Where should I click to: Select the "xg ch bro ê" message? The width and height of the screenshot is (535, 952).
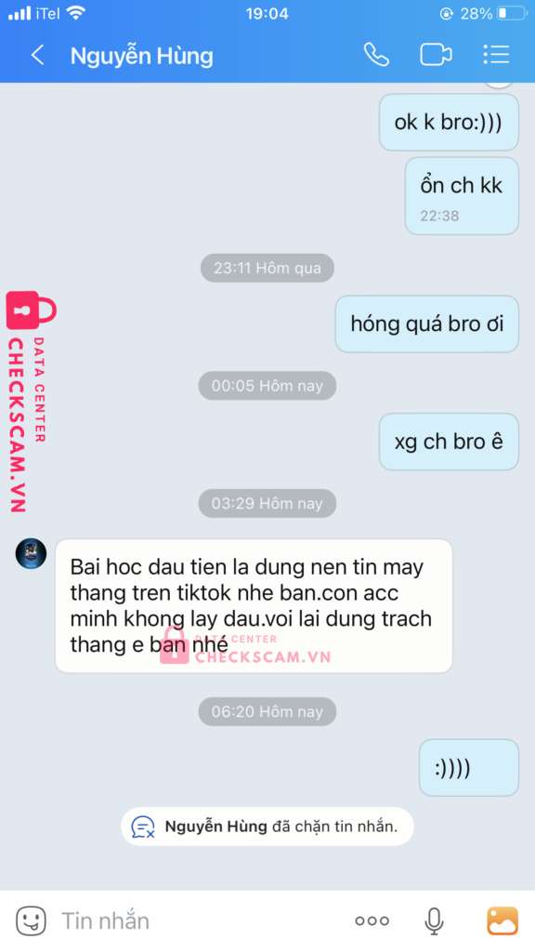(449, 442)
